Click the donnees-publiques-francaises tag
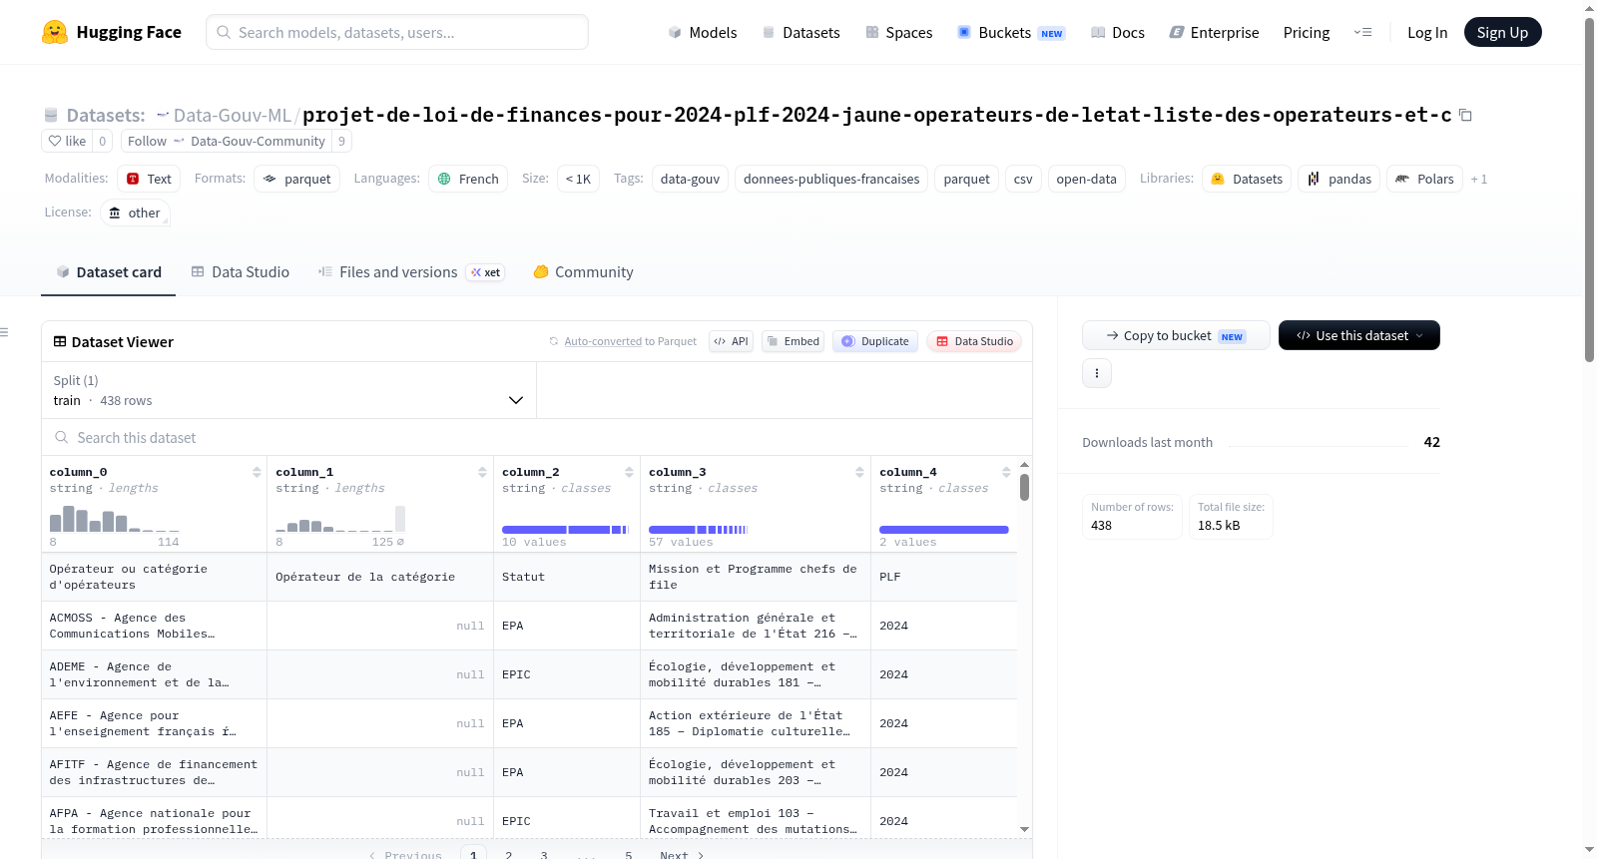Viewport: 1597px width, 859px height. 831,179
